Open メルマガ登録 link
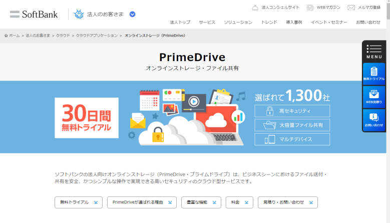Screen dimensions: 390x223 pyautogui.click(x=369, y=8)
